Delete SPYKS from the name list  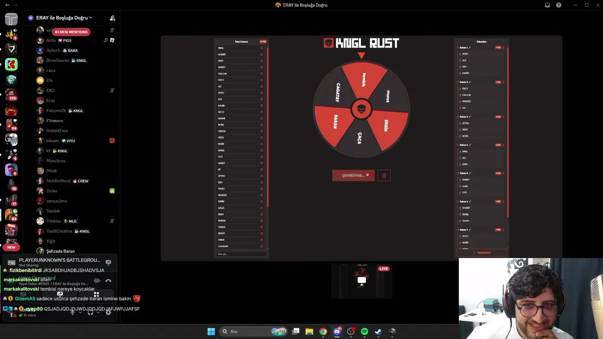point(261,176)
